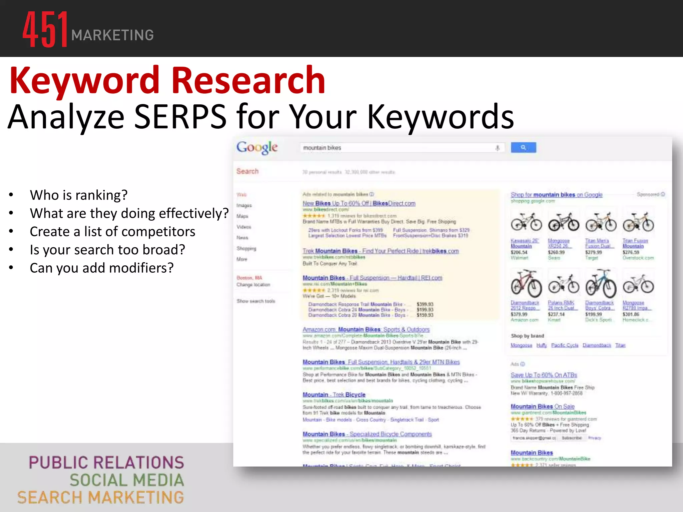Click the '$206.54' price under Kawasaki bike
Screen dimensions: 683x512
519,252
